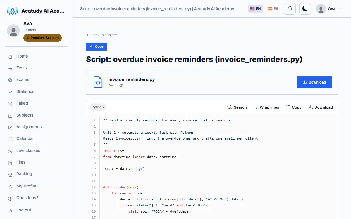Click the 'PY · 1 KB' file info
The image size is (351, 219).
pyautogui.click(x=116, y=86)
